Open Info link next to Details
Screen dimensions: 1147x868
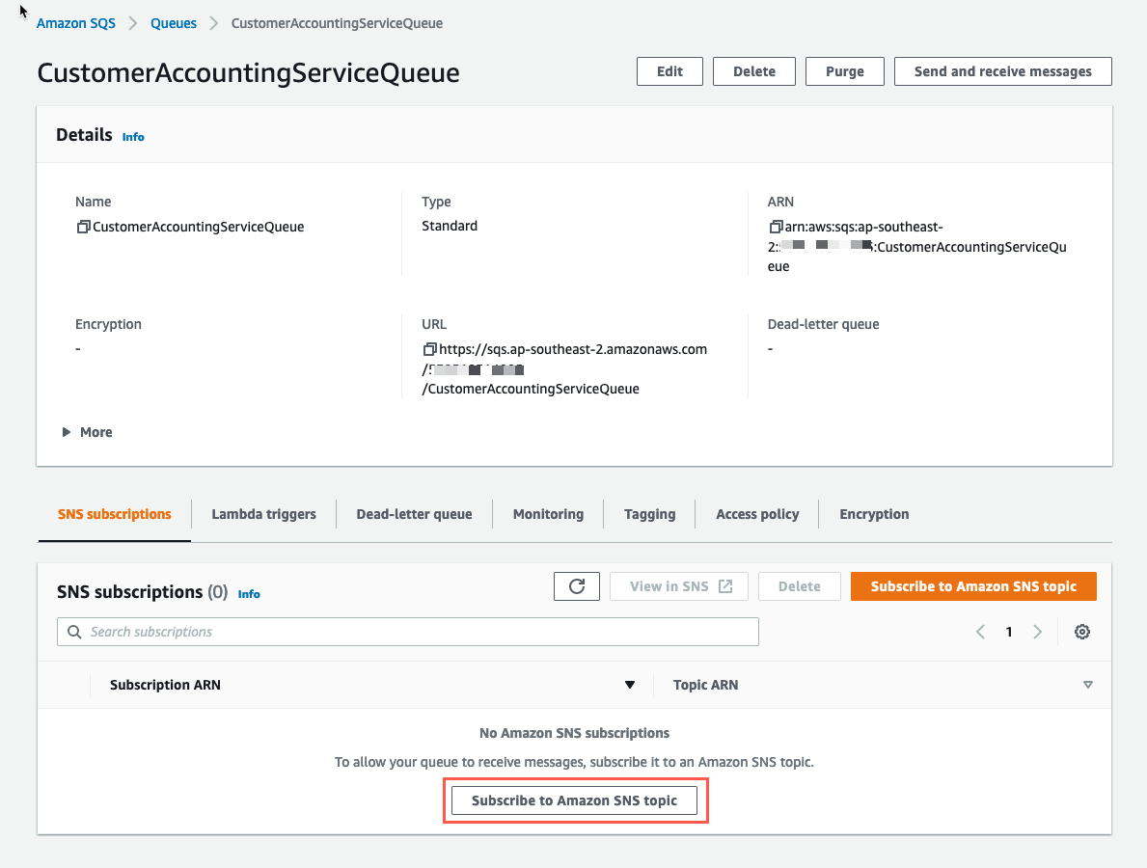(133, 137)
